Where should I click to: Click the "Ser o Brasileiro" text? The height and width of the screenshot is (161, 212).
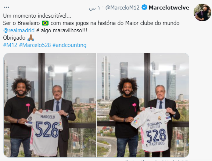tap(21, 23)
